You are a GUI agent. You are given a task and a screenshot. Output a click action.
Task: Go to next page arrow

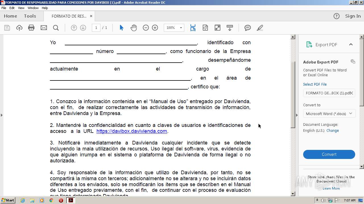(x=83, y=28)
